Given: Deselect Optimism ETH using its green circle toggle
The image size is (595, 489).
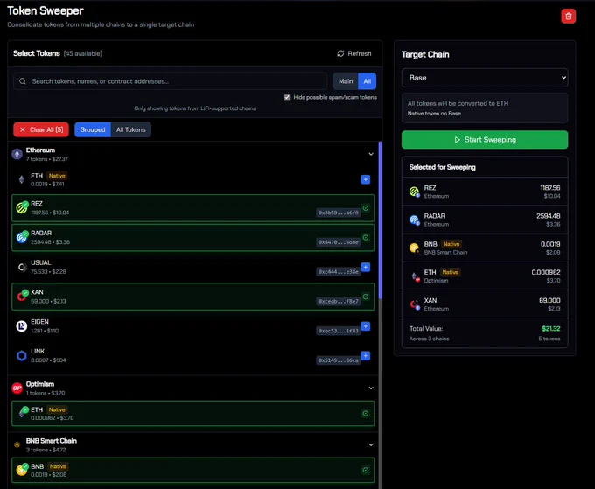Looking at the screenshot, I should point(366,414).
